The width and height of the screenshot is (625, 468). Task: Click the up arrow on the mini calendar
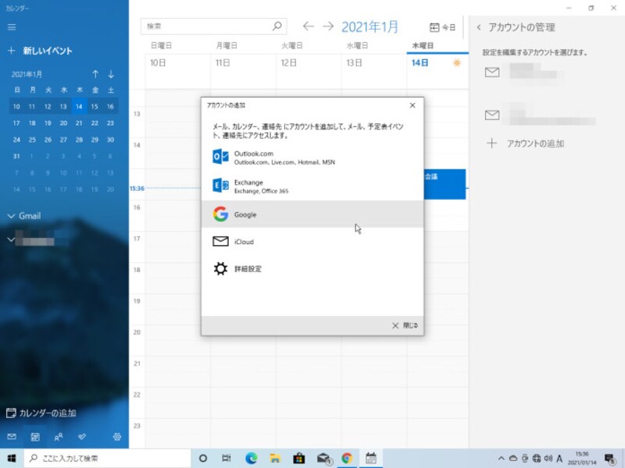tap(94, 74)
